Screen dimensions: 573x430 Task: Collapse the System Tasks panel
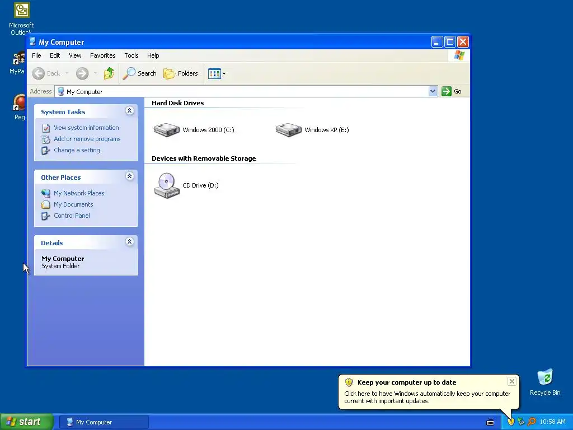pyautogui.click(x=129, y=111)
